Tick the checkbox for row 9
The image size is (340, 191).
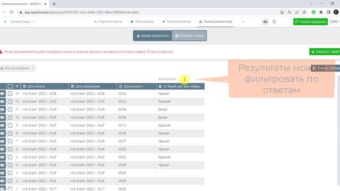pyautogui.click(x=10, y=125)
